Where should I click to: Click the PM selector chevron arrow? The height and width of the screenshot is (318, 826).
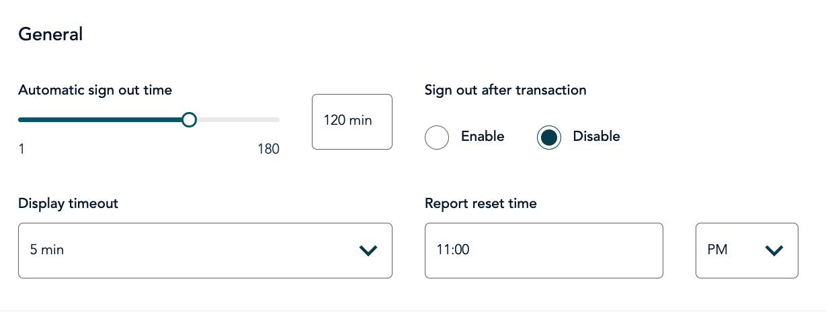point(774,251)
